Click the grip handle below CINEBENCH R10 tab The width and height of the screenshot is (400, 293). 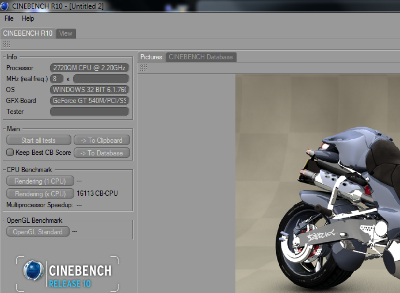pyautogui.click(x=6, y=44)
